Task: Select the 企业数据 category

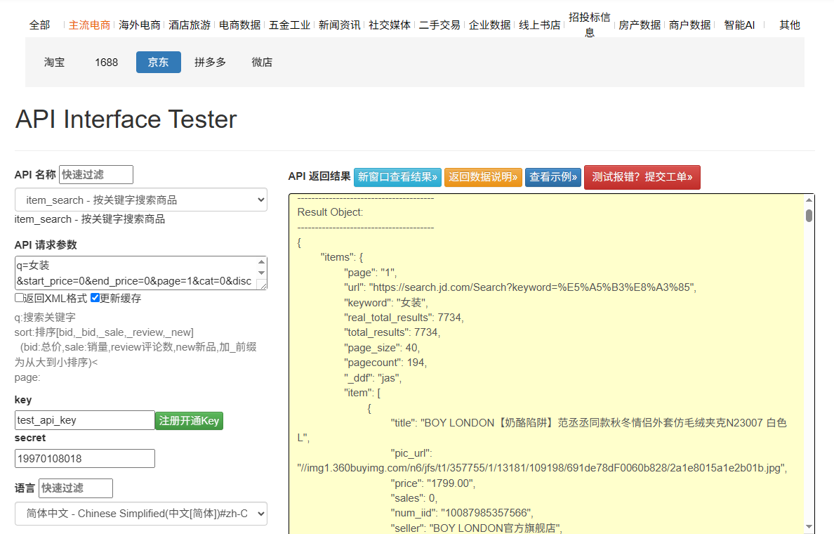Action: (x=489, y=25)
